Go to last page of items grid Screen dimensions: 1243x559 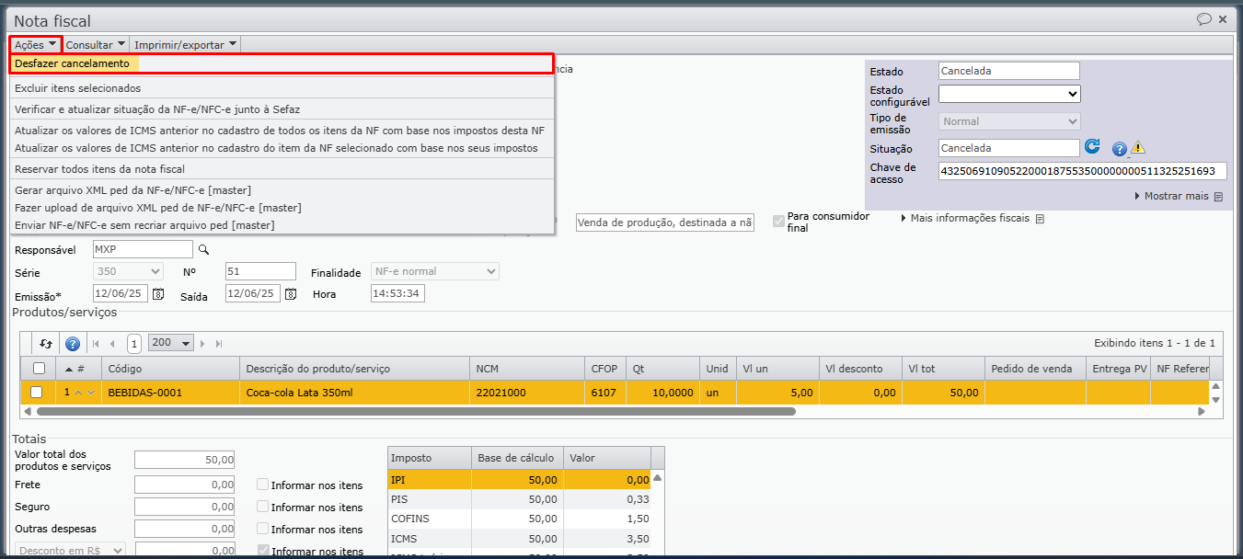pyautogui.click(x=219, y=344)
